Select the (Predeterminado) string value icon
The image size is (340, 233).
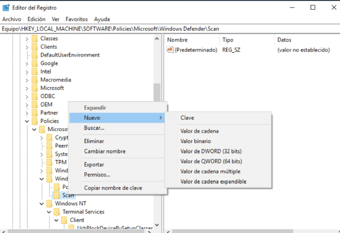click(x=170, y=50)
